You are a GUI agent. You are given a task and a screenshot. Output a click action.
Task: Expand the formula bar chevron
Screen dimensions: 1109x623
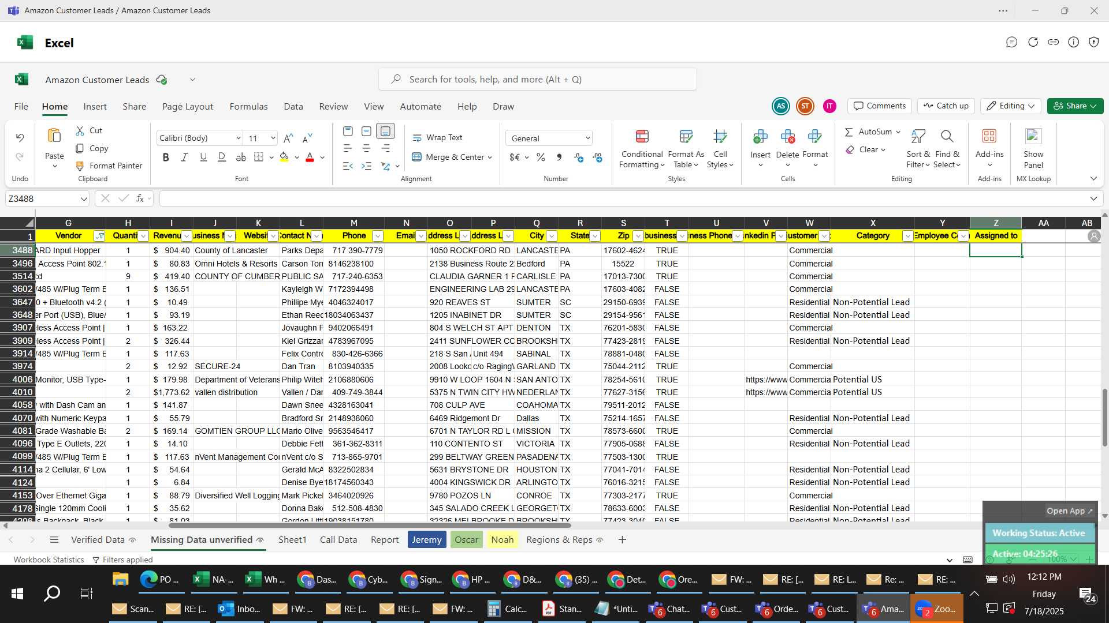click(x=1093, y=199)
